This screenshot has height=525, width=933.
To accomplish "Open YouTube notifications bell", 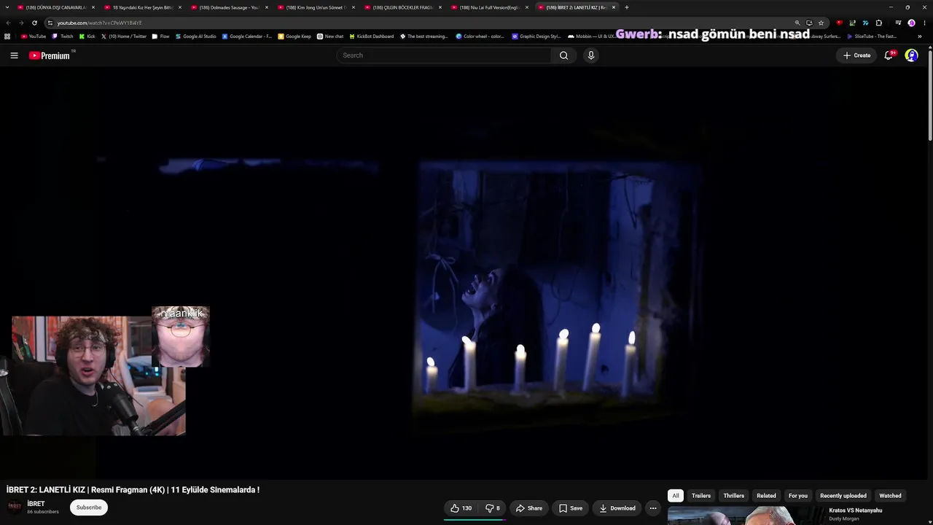I will (x=889, y=55).
